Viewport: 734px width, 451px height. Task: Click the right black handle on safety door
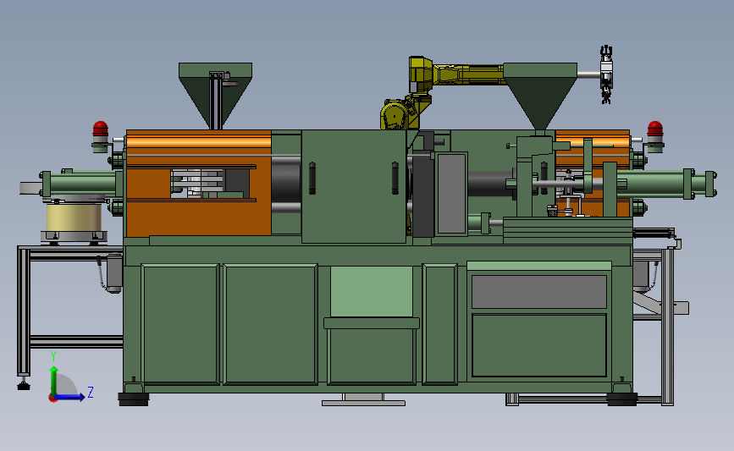pyautogui.click(x=395, y=178)
